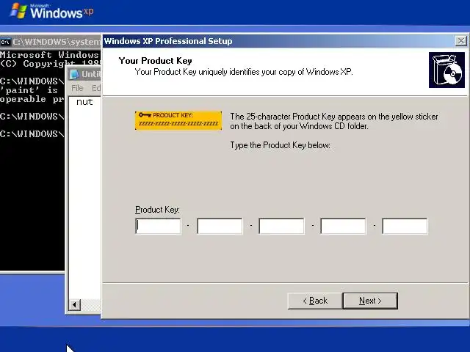Click the 'Type the Product Key below:' text
The image size is (470, 352).
click(281, 145)
